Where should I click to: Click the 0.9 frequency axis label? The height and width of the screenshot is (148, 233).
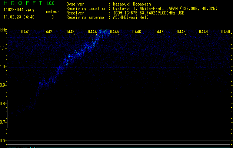coord(3,85)
